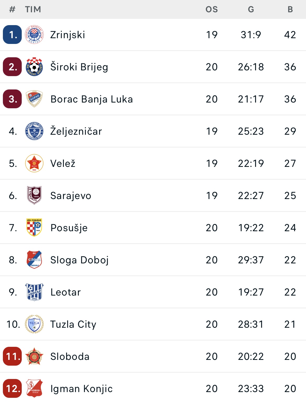Viewport: 306px width, 402px height.
Task: Open the Sarajevo maroon shield crest
Action: [34, 195]
